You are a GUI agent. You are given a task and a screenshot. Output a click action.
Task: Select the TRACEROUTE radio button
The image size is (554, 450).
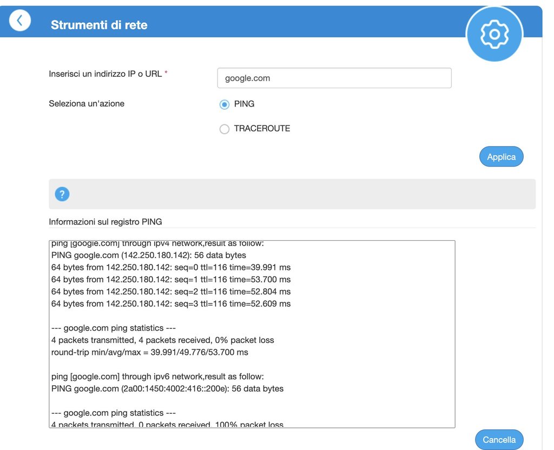click(225, 129)
